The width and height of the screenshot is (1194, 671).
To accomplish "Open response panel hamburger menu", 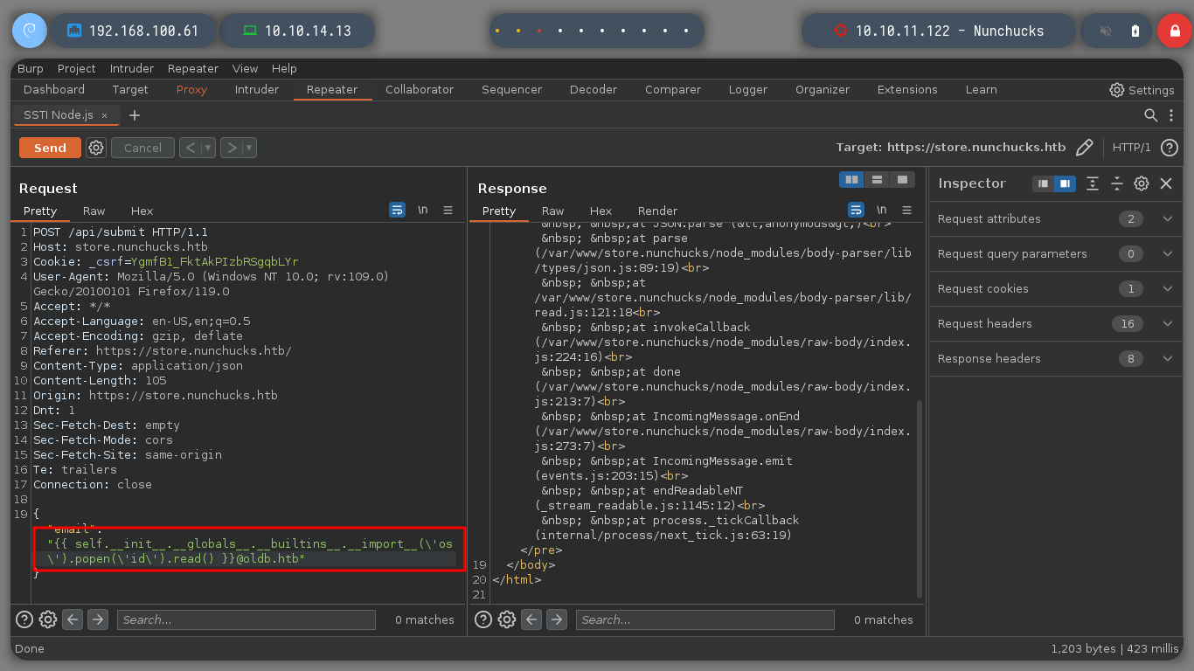I will 906,210.
